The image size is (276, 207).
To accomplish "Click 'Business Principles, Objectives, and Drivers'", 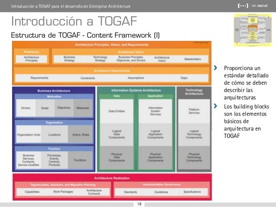I will pos(131,59).
